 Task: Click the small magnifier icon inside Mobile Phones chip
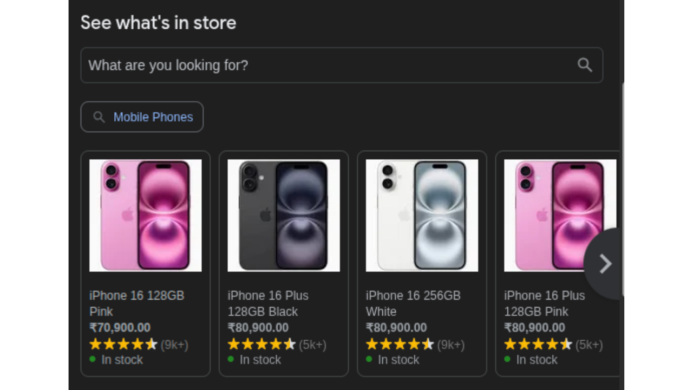99,117
